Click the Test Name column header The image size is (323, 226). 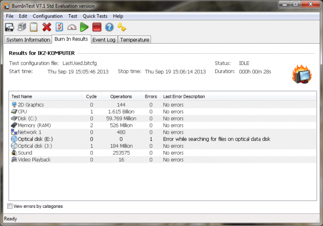[45, 96]
